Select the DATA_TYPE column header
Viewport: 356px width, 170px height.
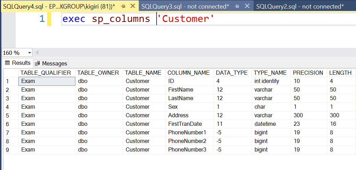coord(233,73)
